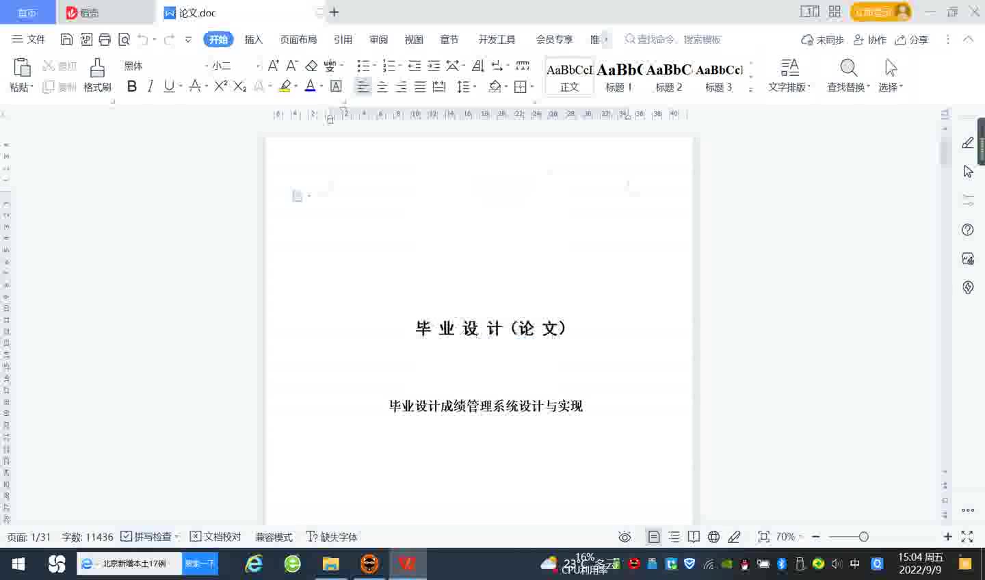
Task: Expand the style gallery more arrow
Action: coord(751,90)
